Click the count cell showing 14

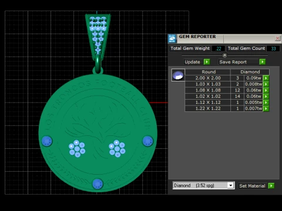(x=237, y=96)
